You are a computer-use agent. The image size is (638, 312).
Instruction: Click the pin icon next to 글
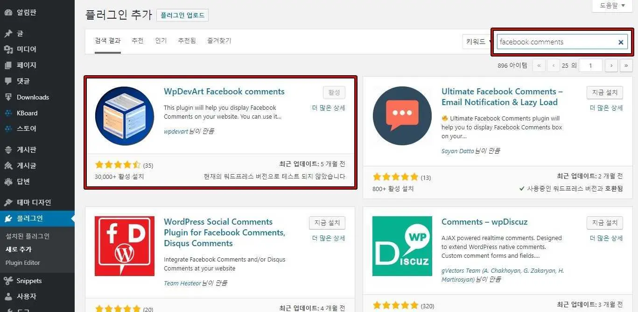[x=8, y=34]
